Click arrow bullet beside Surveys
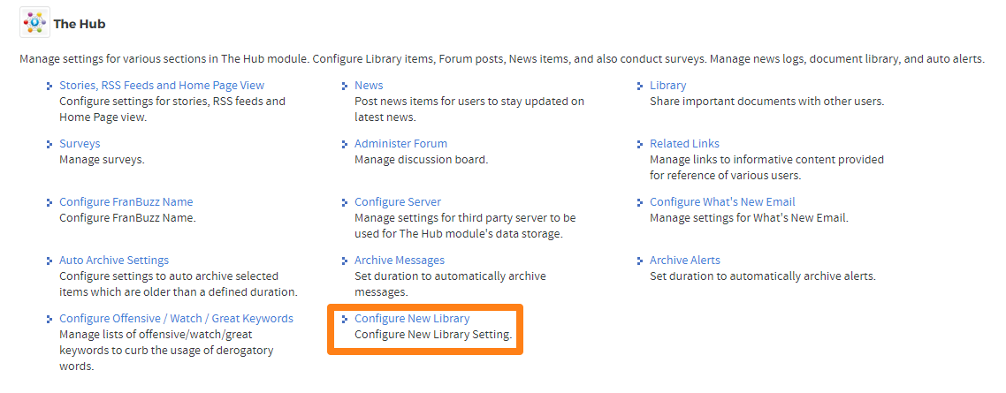The height and width of the screenshot is (393, 1006). point(50,144)
